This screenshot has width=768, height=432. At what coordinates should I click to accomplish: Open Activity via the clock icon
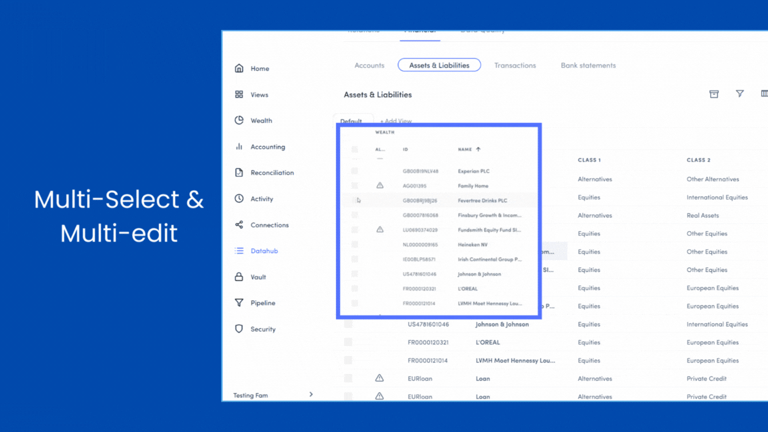(239, 199)
